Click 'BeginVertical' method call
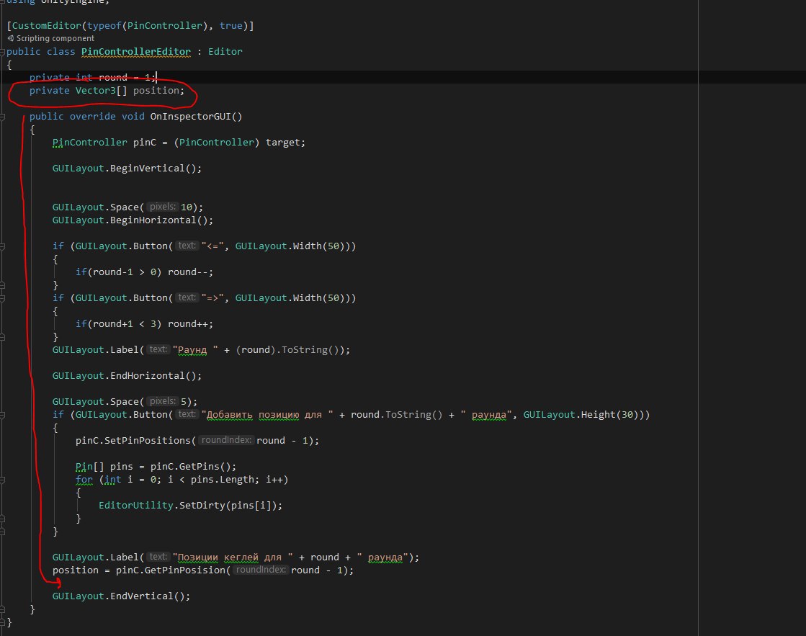The width and height of the screenshot is (806, 636). pyautogui.click(x=147, y=168)
